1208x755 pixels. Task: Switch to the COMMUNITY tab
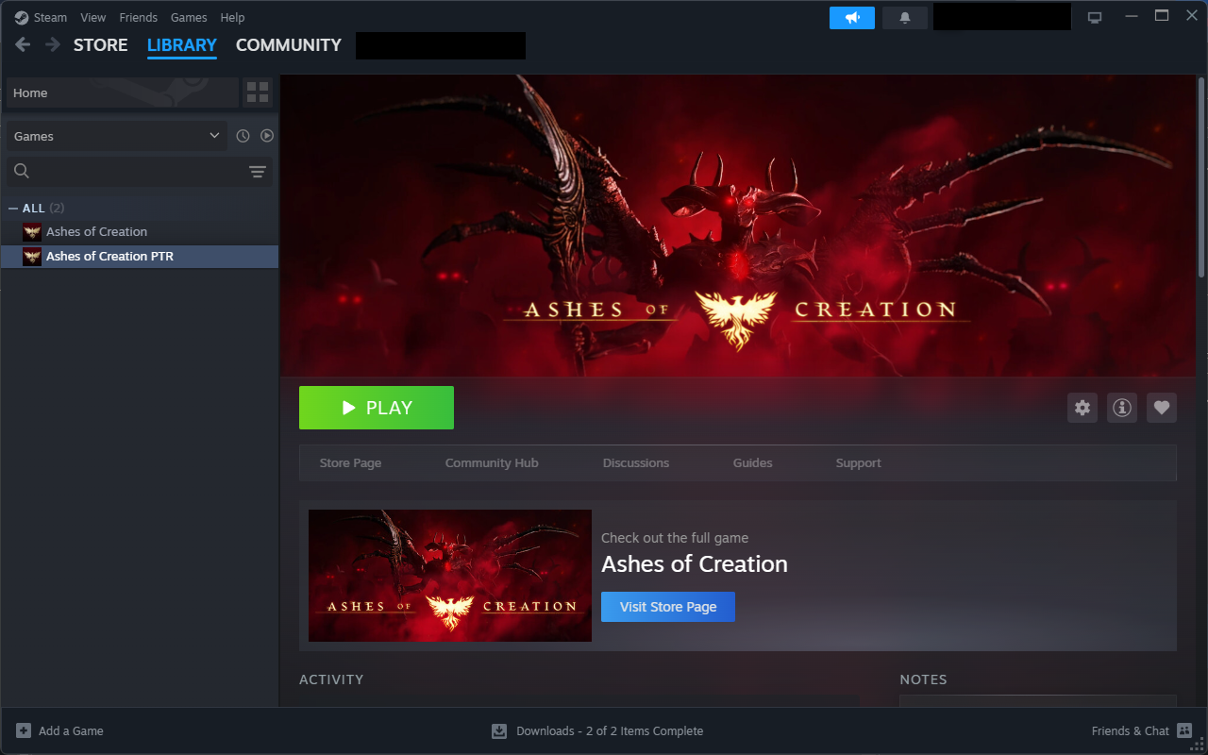pyautogui.click(x=289, y=44)
